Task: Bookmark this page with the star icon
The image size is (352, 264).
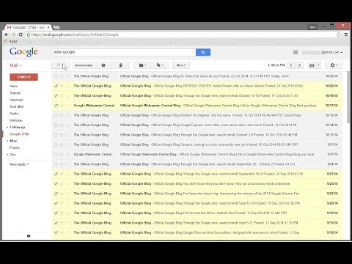Action: 339,34
